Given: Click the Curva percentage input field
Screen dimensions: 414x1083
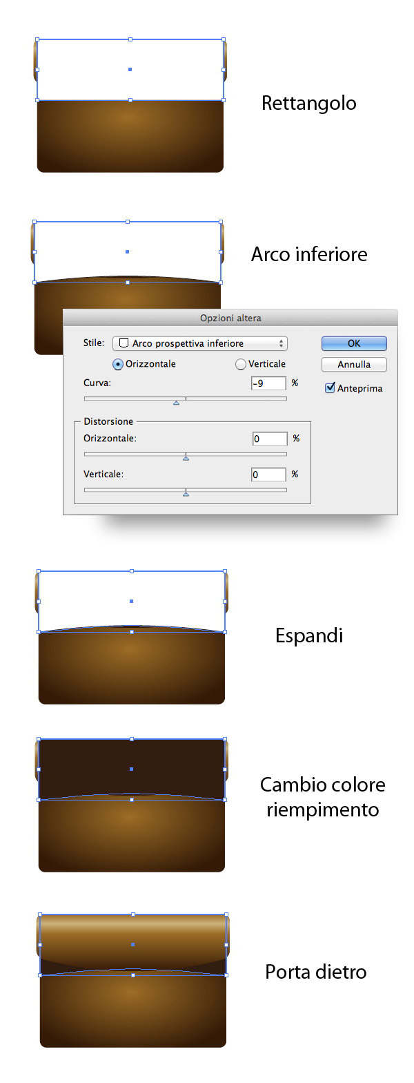Looking at the screenshot, I should pyautogui.click(x=268, y=383).
